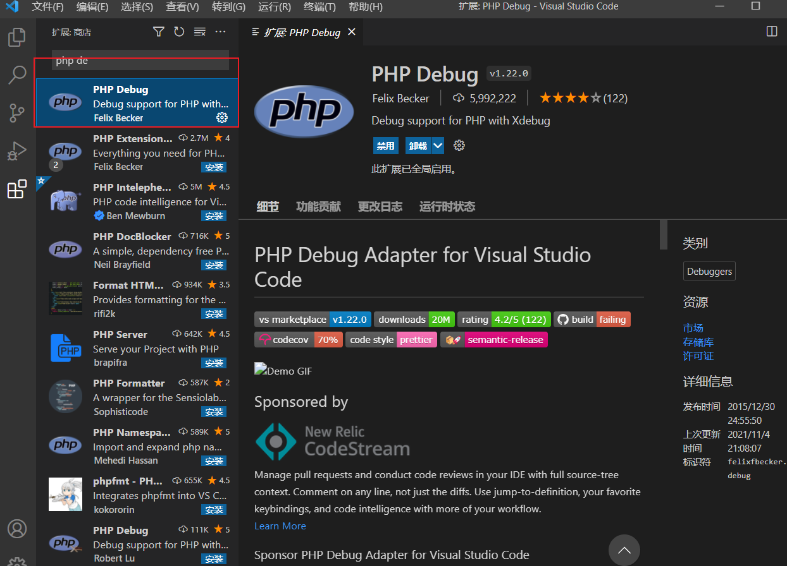Screen dimensions: 787x566
Task: Open the 存储库 resource link
Action: pos(698,342)
